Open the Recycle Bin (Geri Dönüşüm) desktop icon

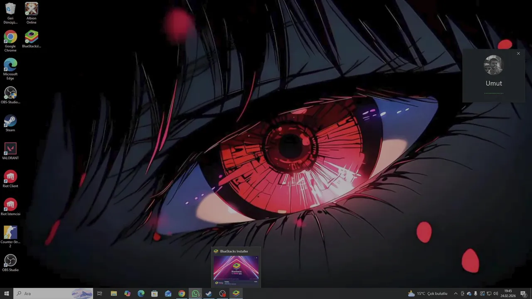tap(10, 13)
